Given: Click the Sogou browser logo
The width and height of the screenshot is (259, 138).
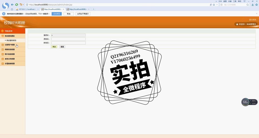Looking at the screenshot, I should (x=5, y=6).
